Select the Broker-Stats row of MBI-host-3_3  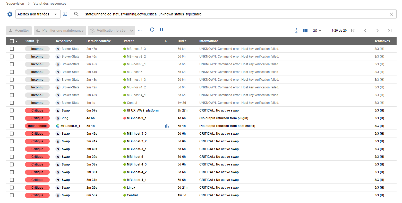[12, 49]
